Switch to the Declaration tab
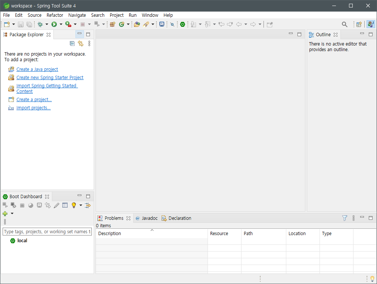Viewport: 377px width, 284px height. pyautogui.click(x=177, y=218)
